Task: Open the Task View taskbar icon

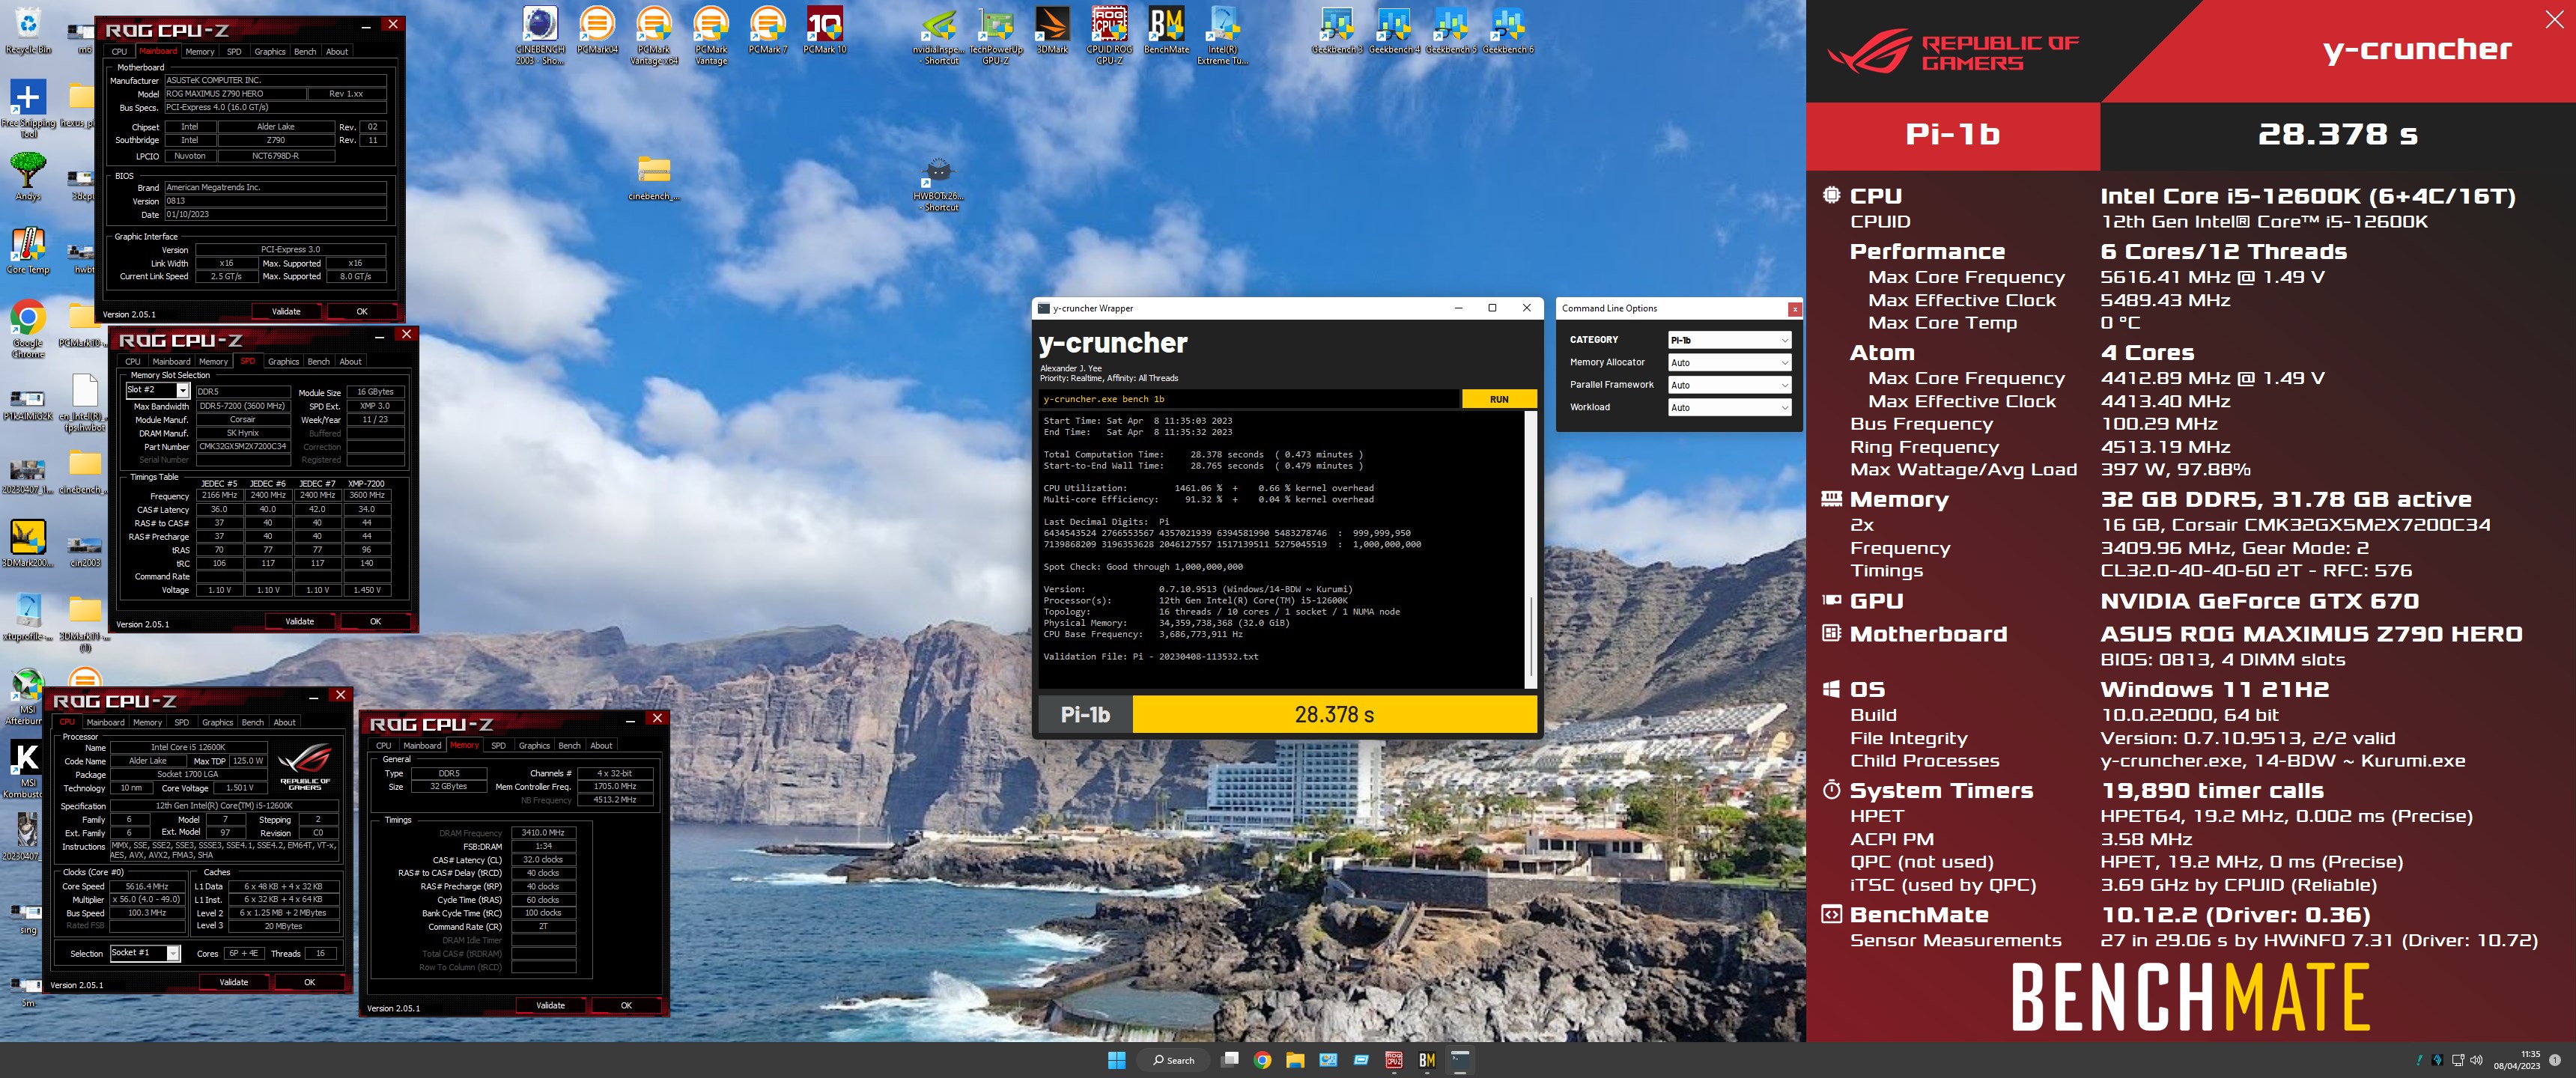Action: pos(1231,1060)
